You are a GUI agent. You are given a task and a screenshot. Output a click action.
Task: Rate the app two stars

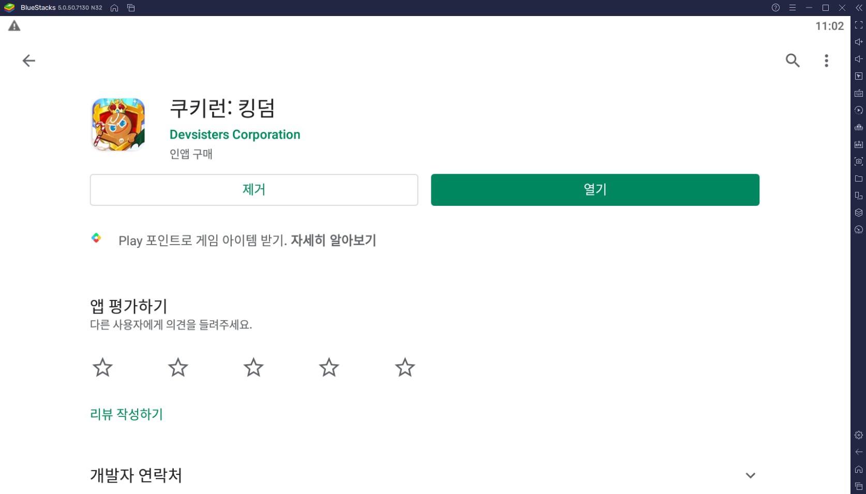coord(178,368)
